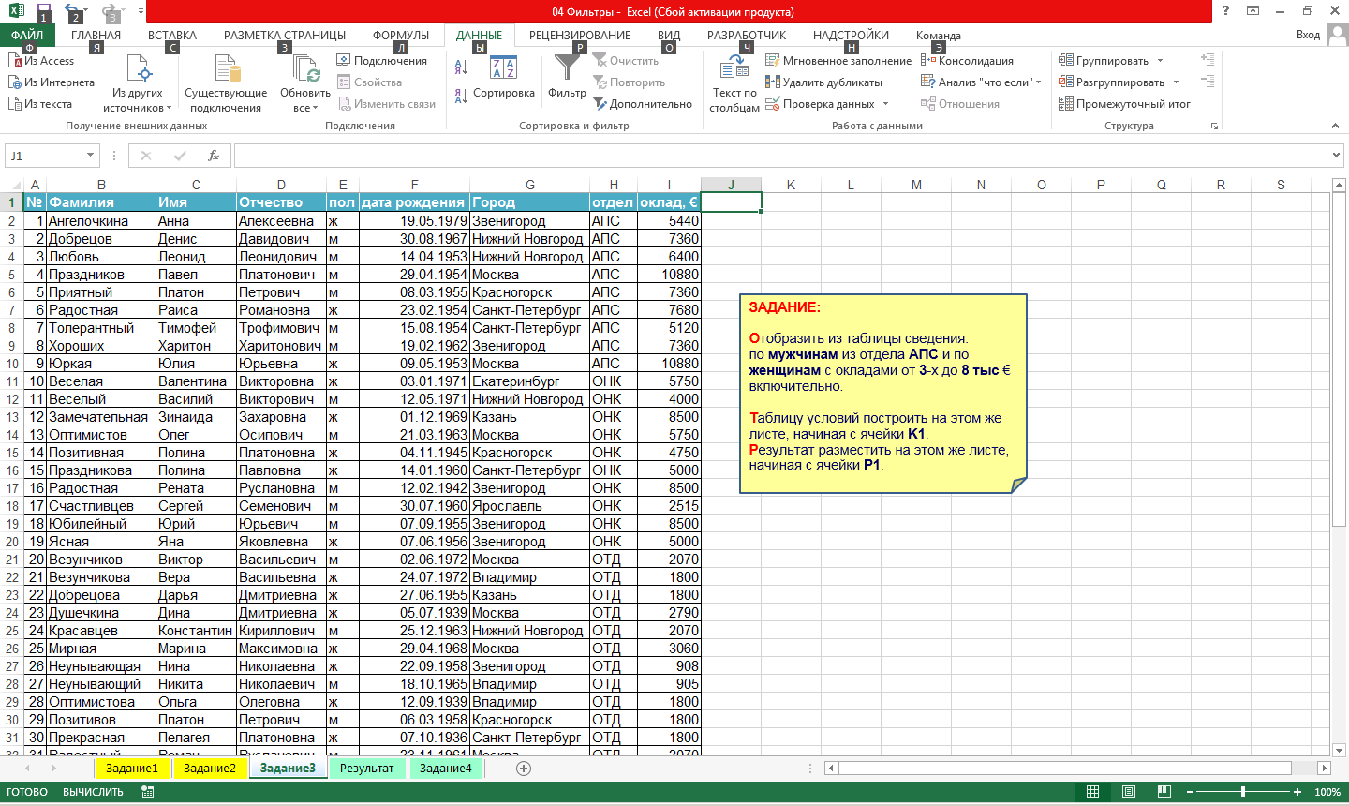
Task: Click Вход sign-in link
Action: click(1308, 35)
